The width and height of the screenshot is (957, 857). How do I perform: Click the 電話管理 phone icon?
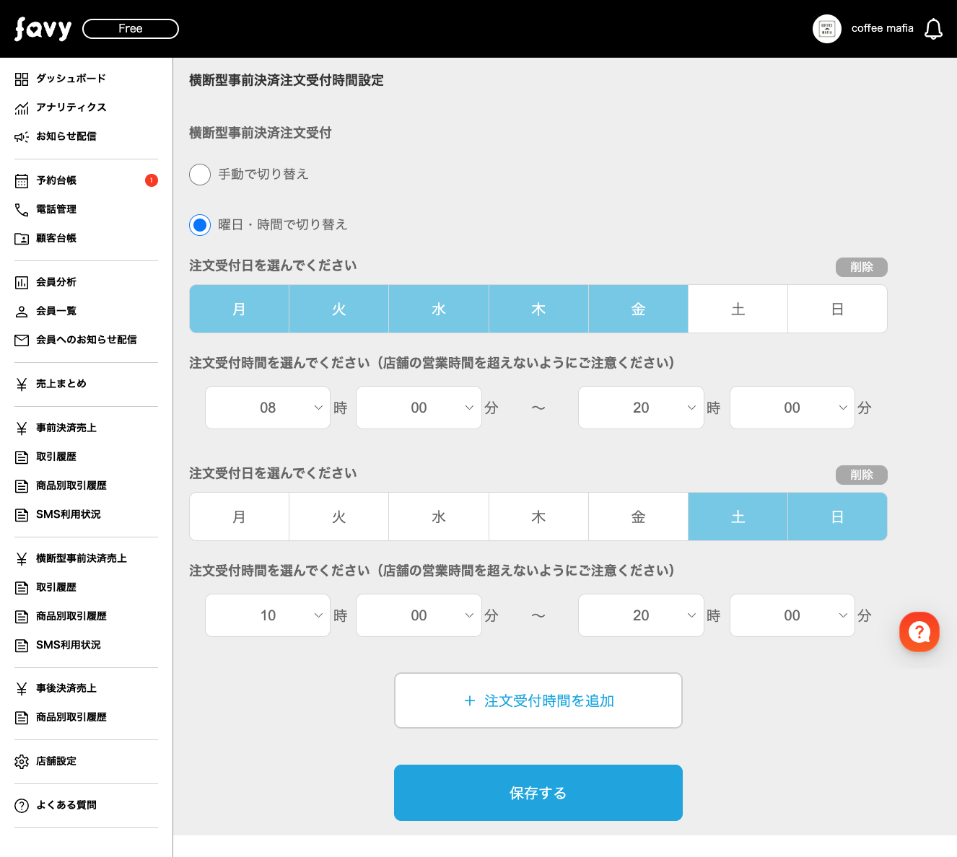(x=22, y=209)
